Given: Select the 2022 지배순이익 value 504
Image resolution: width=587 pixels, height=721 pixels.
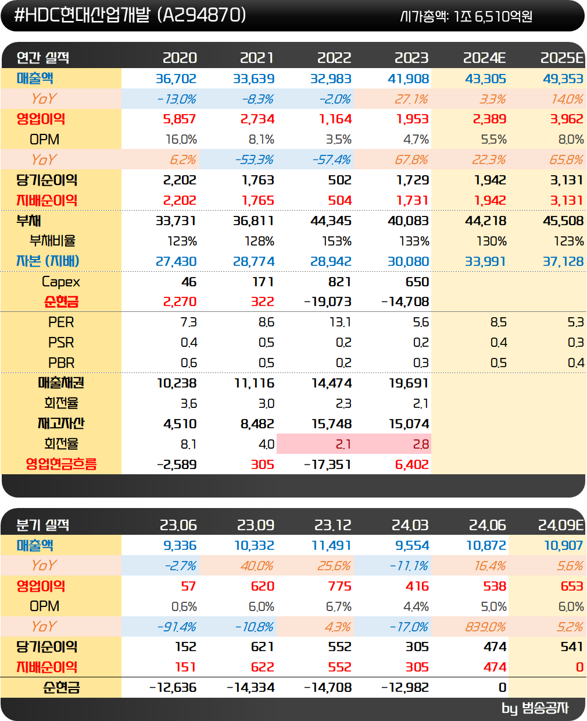Looking at the screenshot, I should tap(340, 200).
